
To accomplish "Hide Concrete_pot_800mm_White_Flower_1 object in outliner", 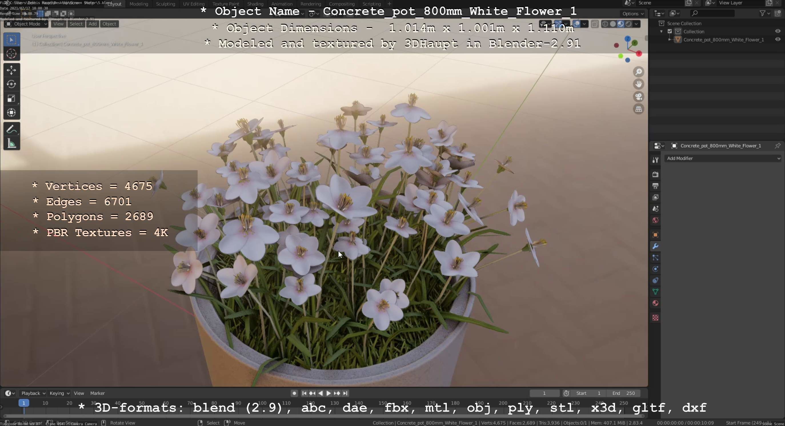I will coord(777,40).
